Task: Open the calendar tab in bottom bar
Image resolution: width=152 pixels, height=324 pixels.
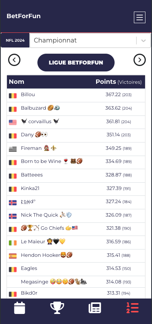Action: (20, 308)
